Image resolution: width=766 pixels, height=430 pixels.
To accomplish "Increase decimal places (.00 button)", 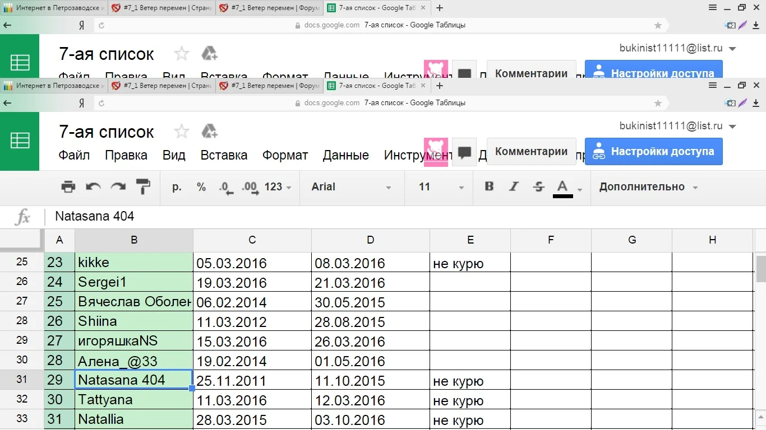I will (250, 188).
